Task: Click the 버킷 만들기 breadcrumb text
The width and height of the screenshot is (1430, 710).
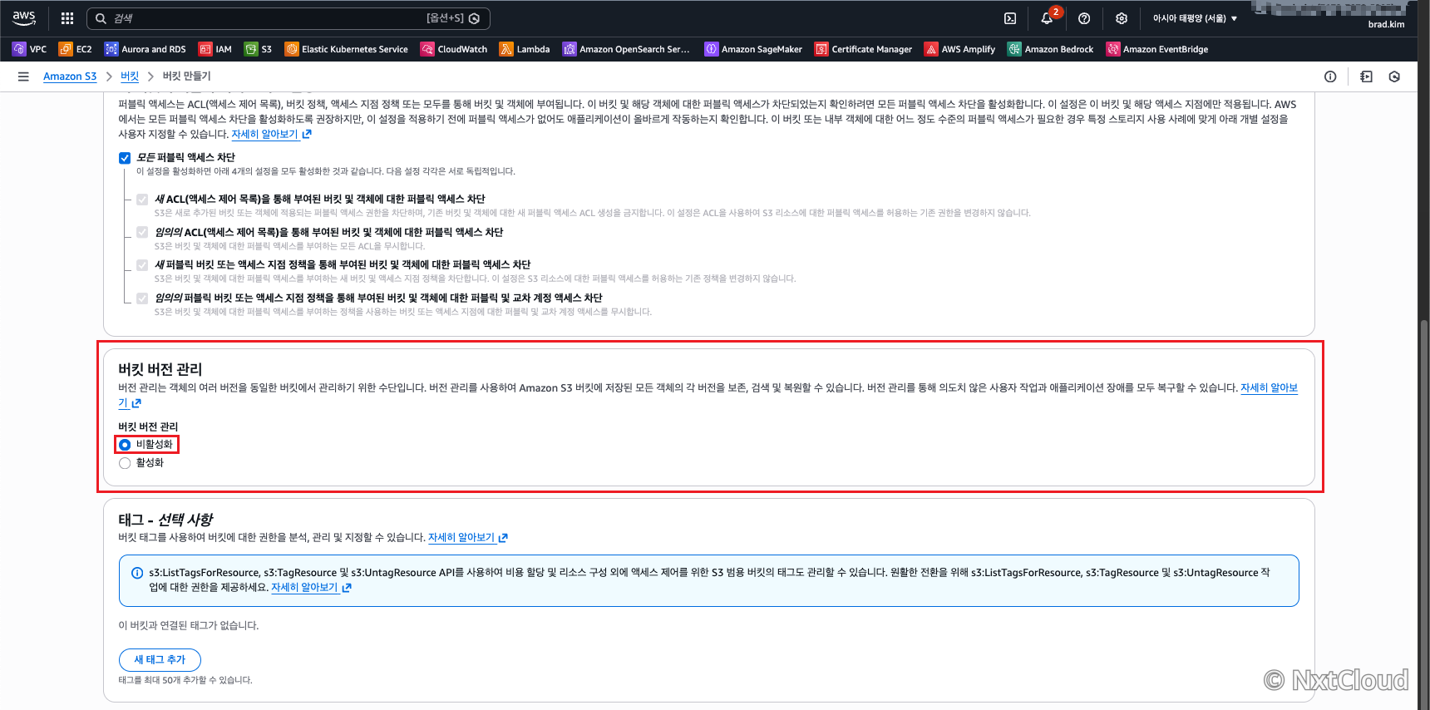Action: (186, 76)
